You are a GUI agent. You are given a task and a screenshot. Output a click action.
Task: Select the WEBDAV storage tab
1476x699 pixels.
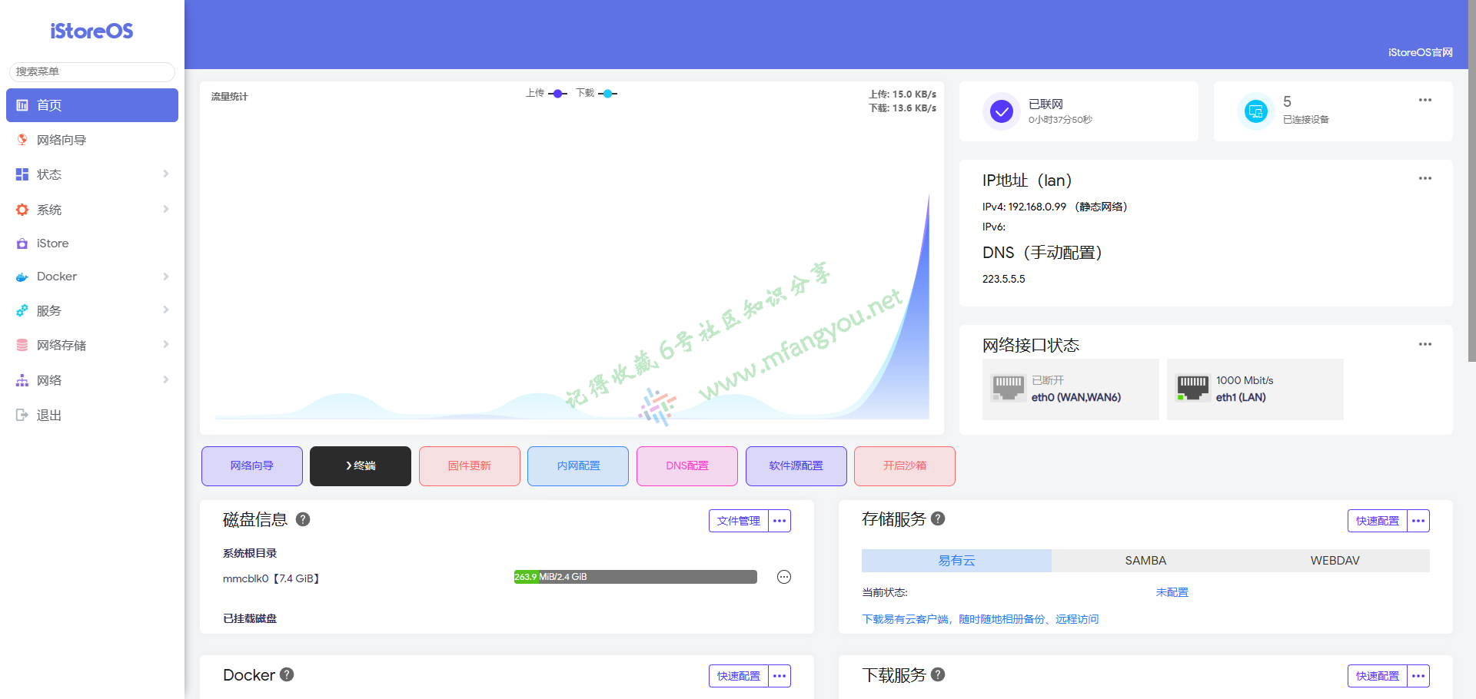[x=1335, y=561]
